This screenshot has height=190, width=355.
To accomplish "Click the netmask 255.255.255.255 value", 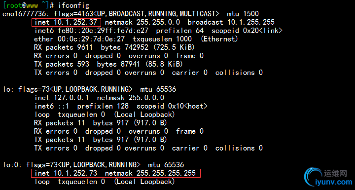I will 150,173.
